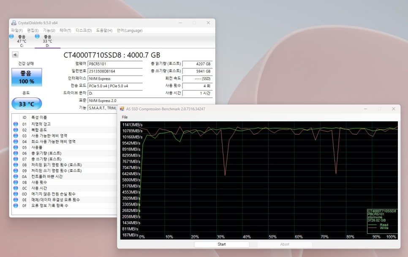Viewport: 408px width, 257px height.
Task: Click the standard field NVM Express 2.0
Action: 150,101
